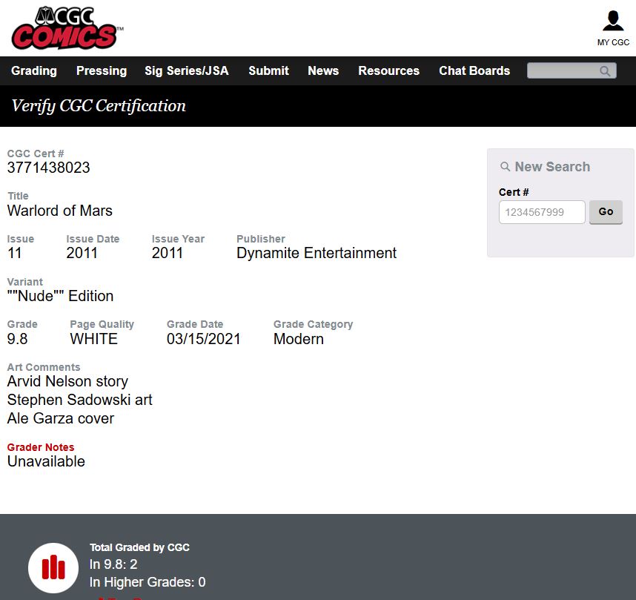This screenshot has height=600, width=636.
Task: Open the Grading menu
Action: click(x=34, y=70)
